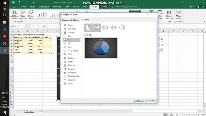Screen dimensions: 206x116
Task: Select X Y (Scatter) chart category
Action: coord(72,51)
